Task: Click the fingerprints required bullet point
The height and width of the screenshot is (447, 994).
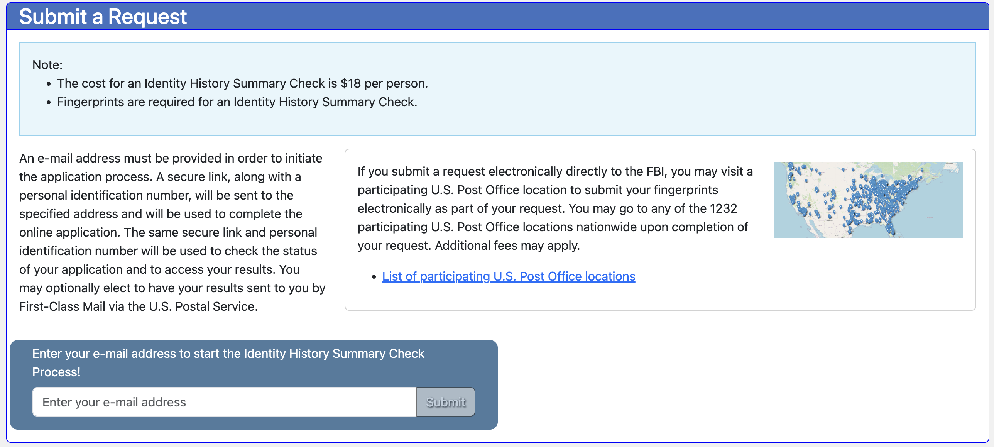Action: (x=237, y=102)
